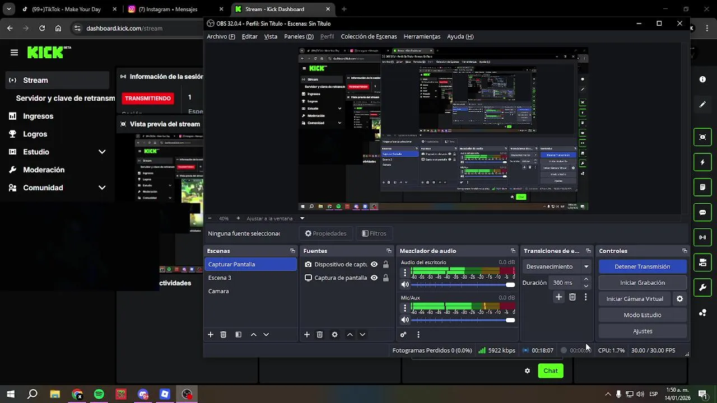Image resolution: width=717 pixels, height=403 pixels.
Task: Mute Audio del escritorio speaker icon
Action: click(405, 284)
